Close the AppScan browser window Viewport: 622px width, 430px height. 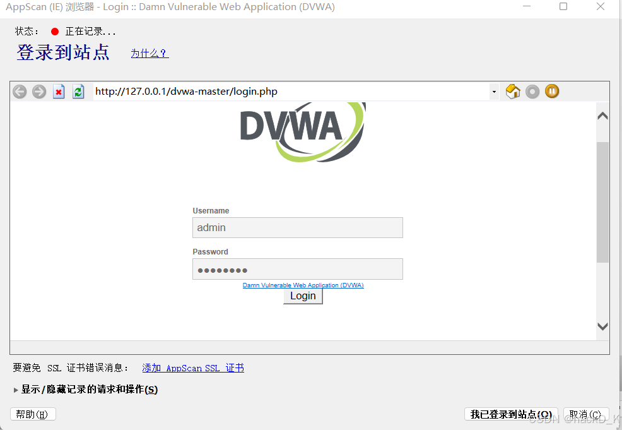click(600, 6)
